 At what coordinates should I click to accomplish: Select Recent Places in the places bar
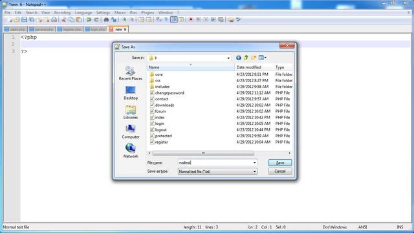click(x=131, y=73)
